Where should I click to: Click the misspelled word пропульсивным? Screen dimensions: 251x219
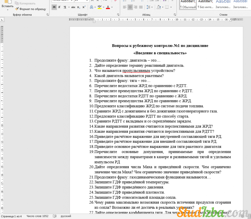point(136,71)
